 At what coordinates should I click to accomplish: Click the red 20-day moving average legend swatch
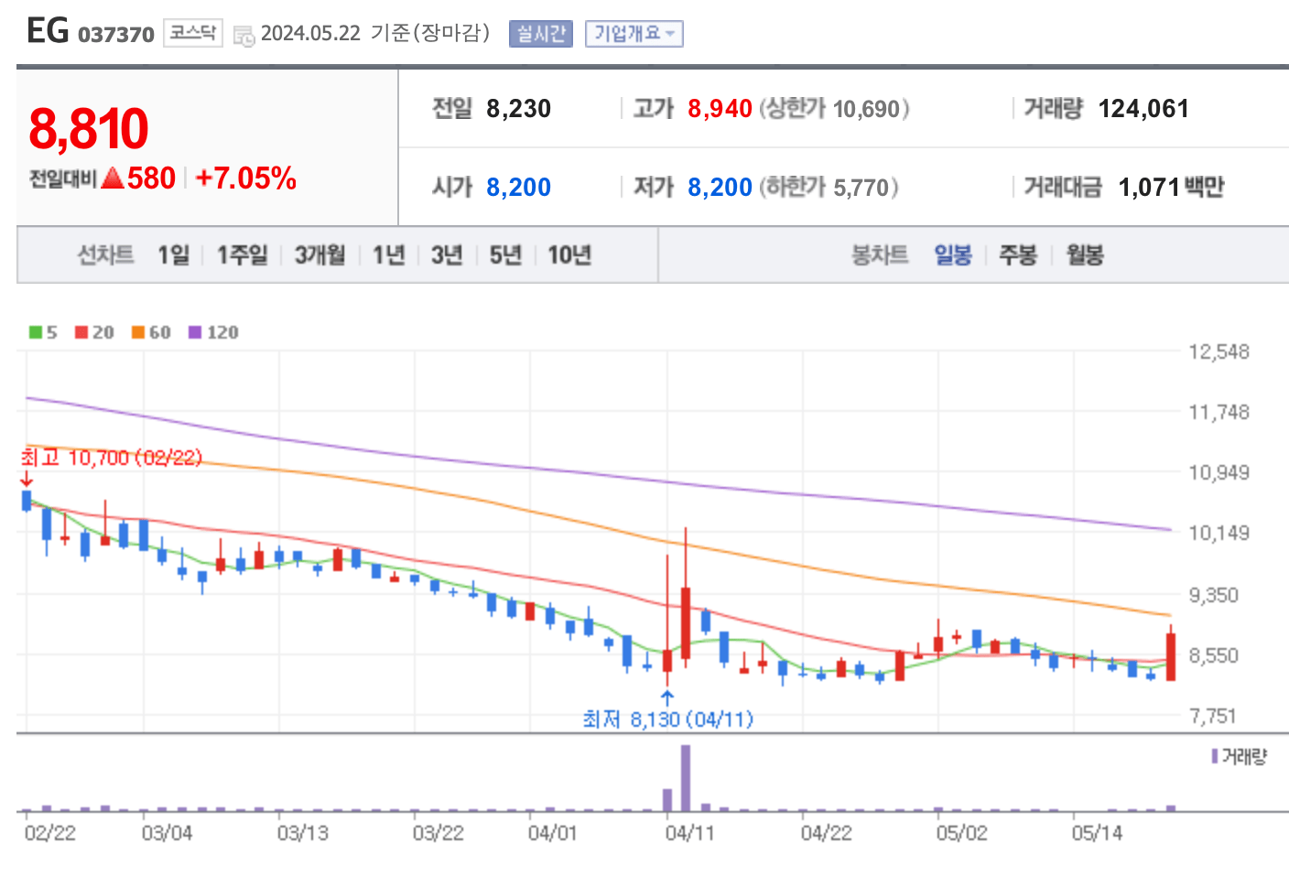point(81,332)
